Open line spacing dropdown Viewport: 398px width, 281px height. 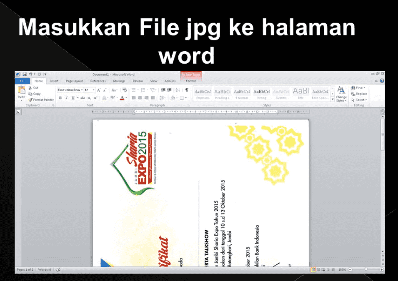(162, 98)
